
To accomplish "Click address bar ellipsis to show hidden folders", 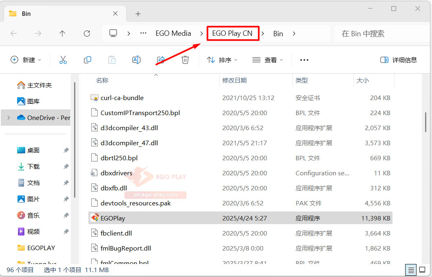I will [x=143, y=33].
